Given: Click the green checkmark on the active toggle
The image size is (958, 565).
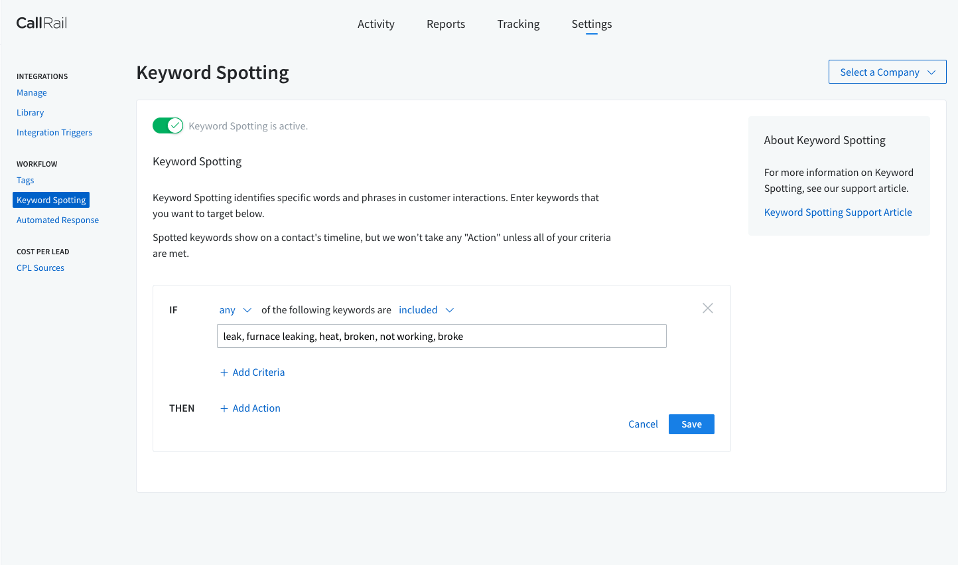Looking at the screenshot, I should coord(174,125).
